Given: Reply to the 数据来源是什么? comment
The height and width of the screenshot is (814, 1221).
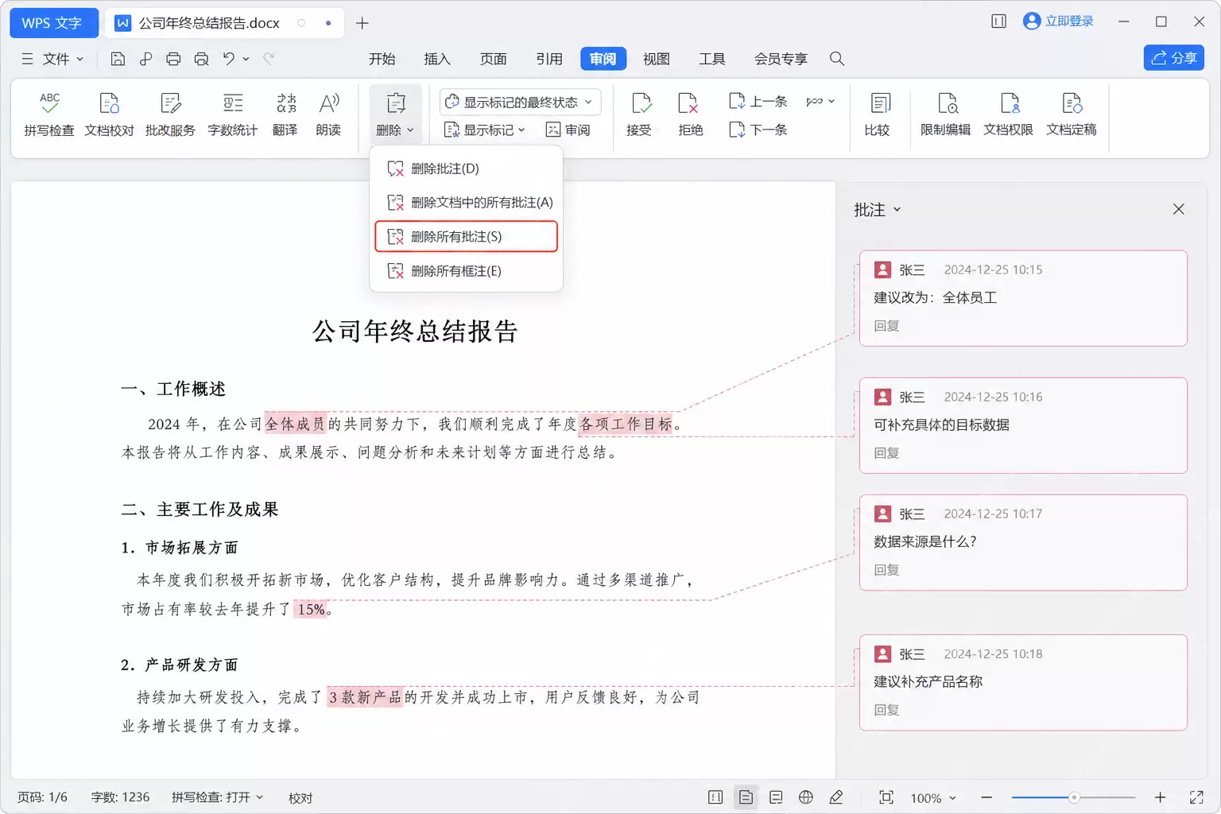Looking at the screenshot, I should tap(887, 570).
